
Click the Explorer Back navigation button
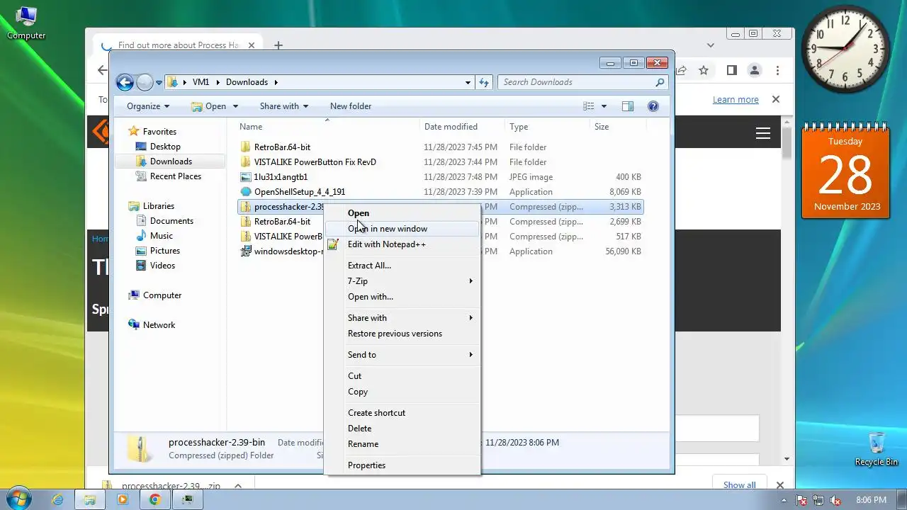point(125,82)
